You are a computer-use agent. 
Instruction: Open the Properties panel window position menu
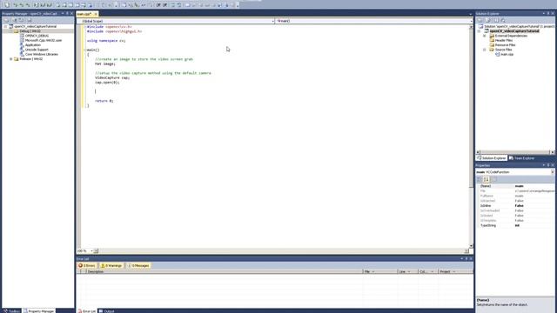pyautogui.click(x=544, y=165)
